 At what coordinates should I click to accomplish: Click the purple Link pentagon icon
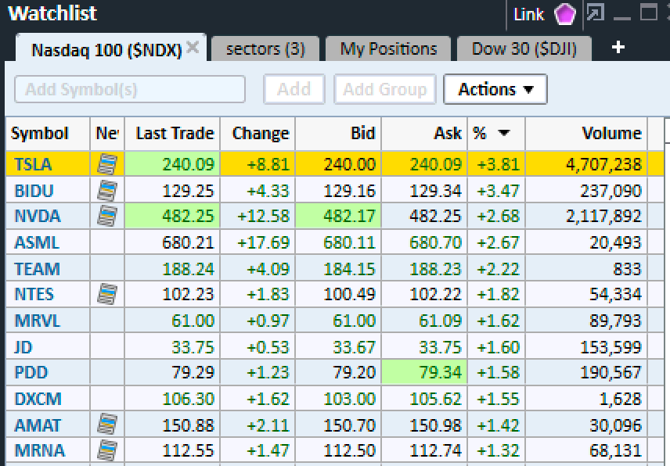point(565,14)
